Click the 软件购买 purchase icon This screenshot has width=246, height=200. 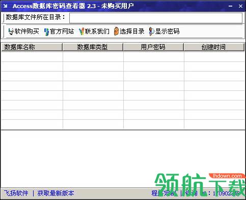tap(11, 31)
